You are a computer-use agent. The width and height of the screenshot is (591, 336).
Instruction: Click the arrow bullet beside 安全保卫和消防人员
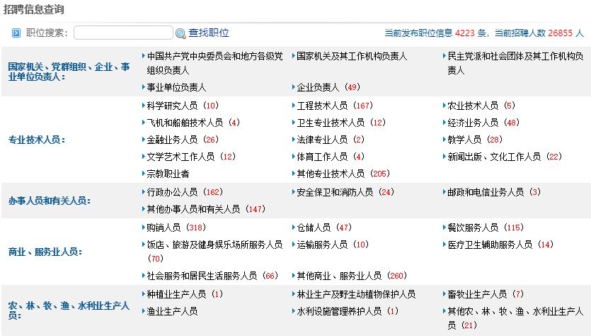coord(292,192)
